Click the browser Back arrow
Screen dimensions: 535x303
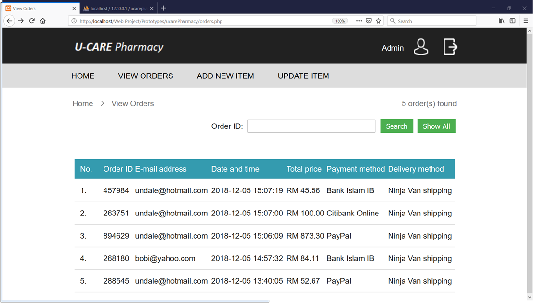click(x=10, y=21)
